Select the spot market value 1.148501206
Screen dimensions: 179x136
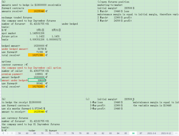pyautogui.click(x=37, y=33)
